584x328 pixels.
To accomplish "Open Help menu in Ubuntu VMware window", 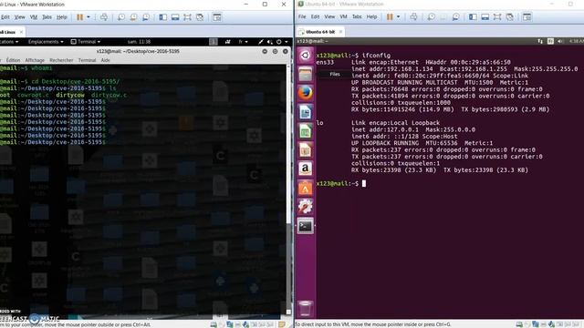I will click(371, 16).
